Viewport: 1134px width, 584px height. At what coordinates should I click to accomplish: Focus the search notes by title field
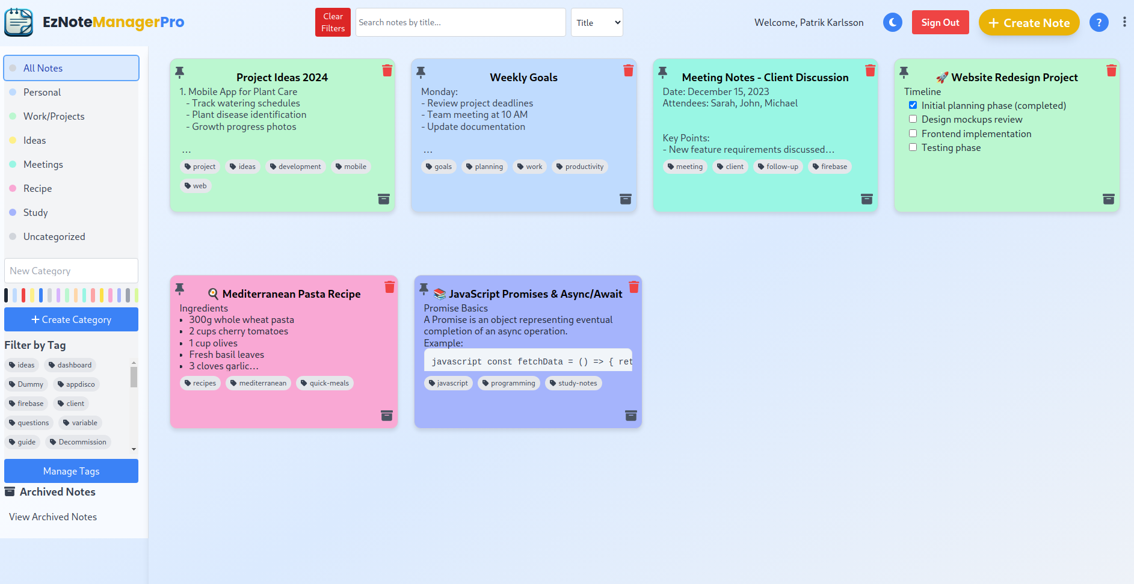pyautogui.click(x=460, y=22)
